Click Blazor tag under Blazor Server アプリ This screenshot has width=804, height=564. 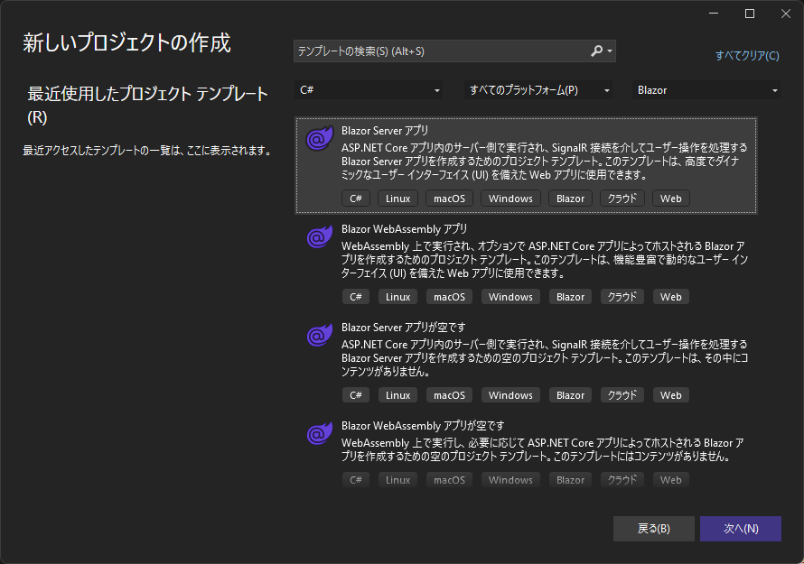pos(570,199)
